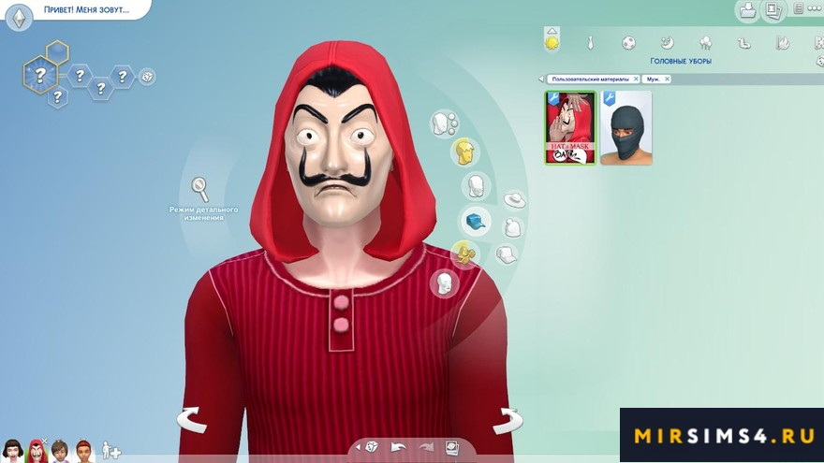Collapse the filter bar with left arrow

click(541, 80)
